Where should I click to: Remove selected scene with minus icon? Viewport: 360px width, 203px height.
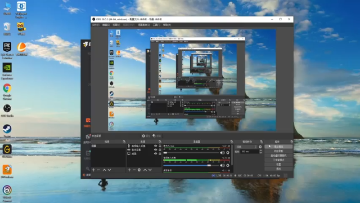click(98, 170)
